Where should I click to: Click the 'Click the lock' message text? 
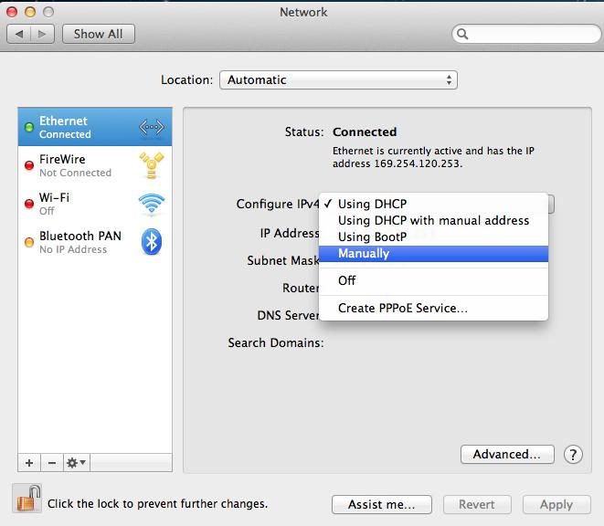157,504
